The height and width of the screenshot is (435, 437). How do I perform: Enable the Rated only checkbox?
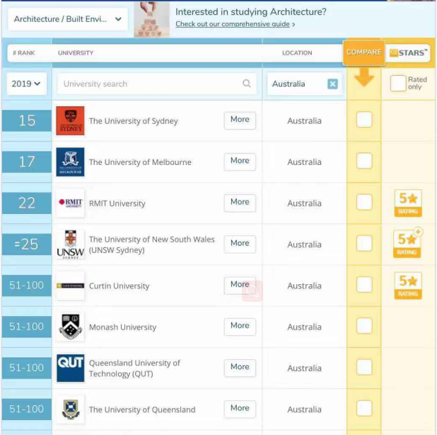point(398,83)
